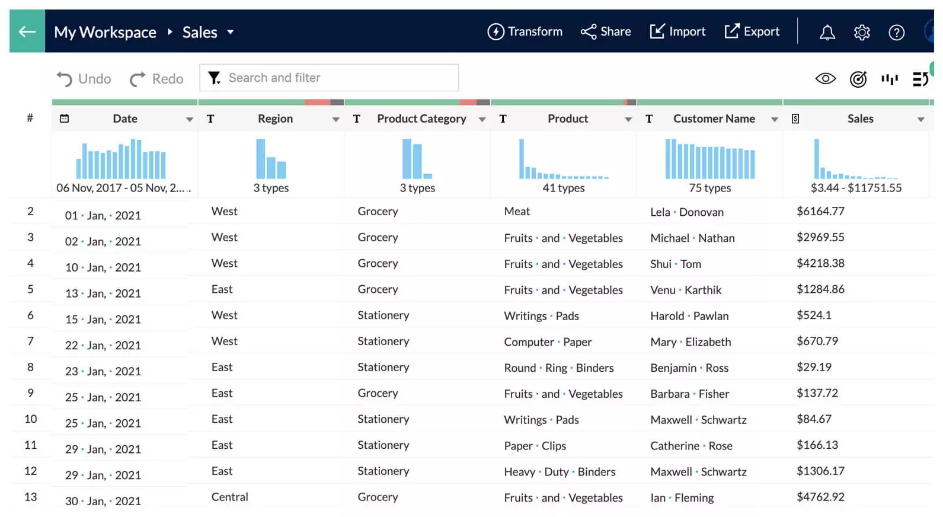943x517 pixels.
Task: Click the Region column quality bar
Action: pyautogui.click(x=271, y=102)
